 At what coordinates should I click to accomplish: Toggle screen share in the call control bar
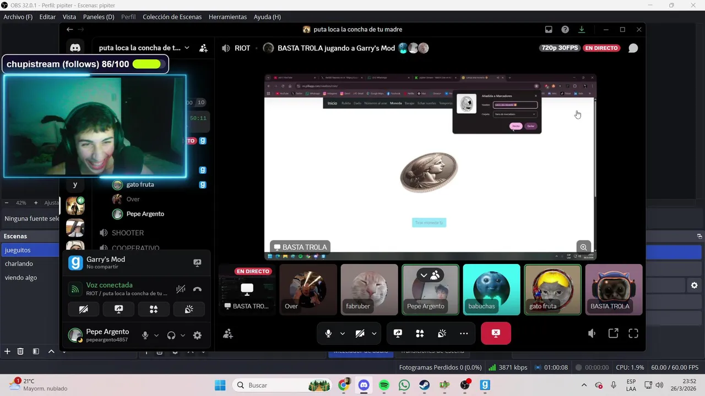398,333
